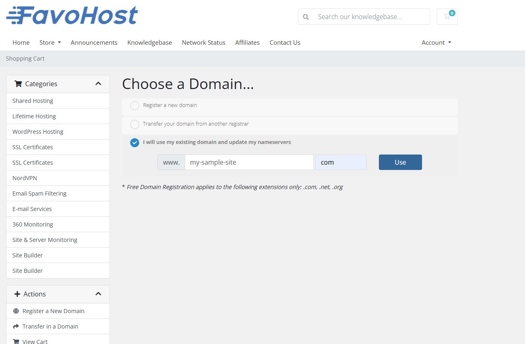Click the FavoHost logo
This screenshot has height=344, width=525.
(72, 15)
